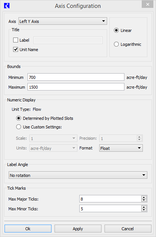Click the Cancel button
Screen dimensions: 156x237
128,228
